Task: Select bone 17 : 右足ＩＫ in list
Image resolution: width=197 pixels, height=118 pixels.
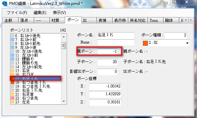Action: 36,78
